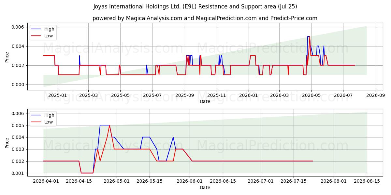
Task: Click the 2026-01 tick label on upper chart
Action: [249, 96]
